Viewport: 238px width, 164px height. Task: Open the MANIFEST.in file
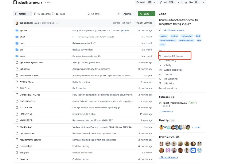(26, 120)
